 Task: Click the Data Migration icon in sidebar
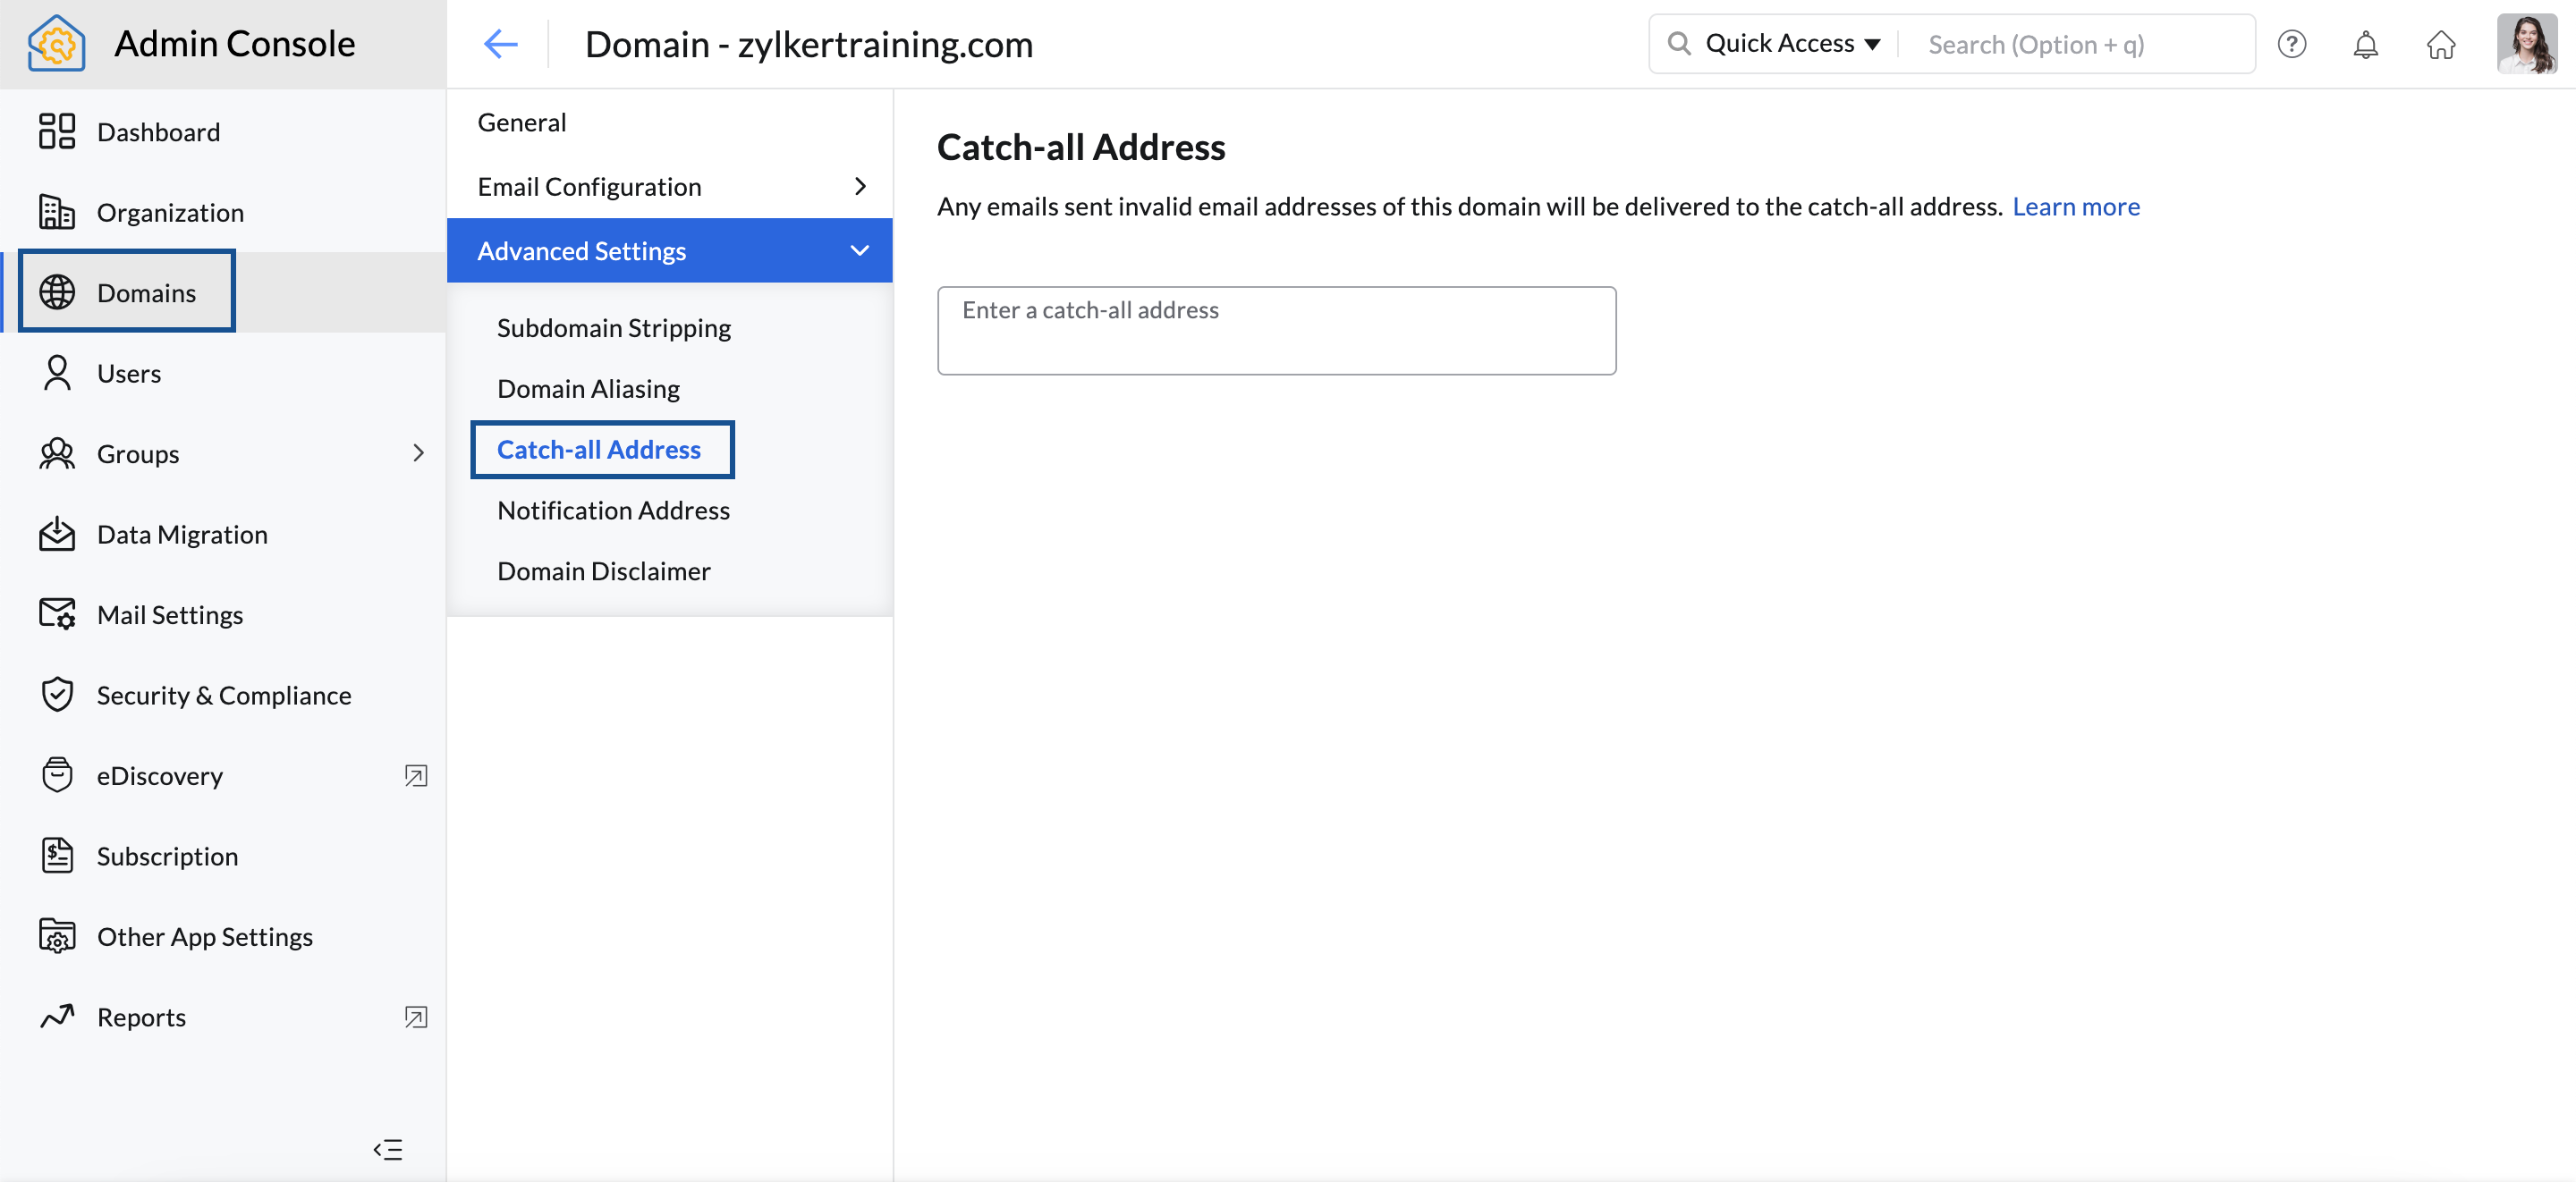(x=57, y=534)
